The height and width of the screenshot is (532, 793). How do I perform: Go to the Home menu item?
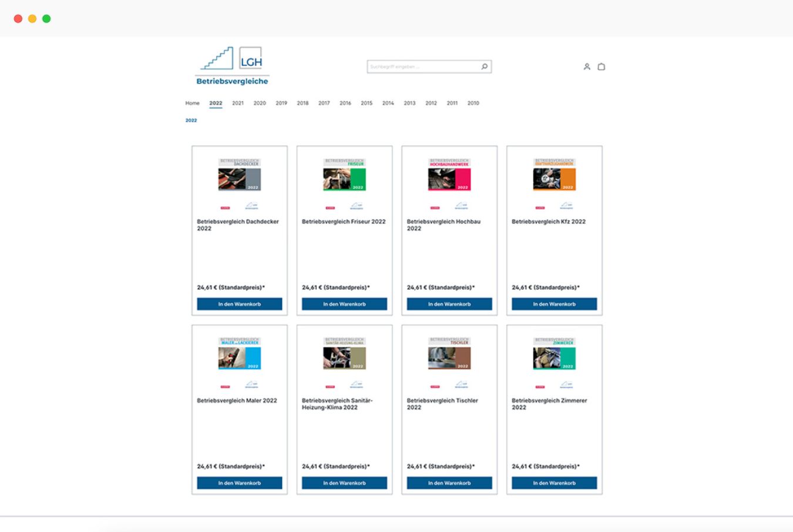coord(192,103)
